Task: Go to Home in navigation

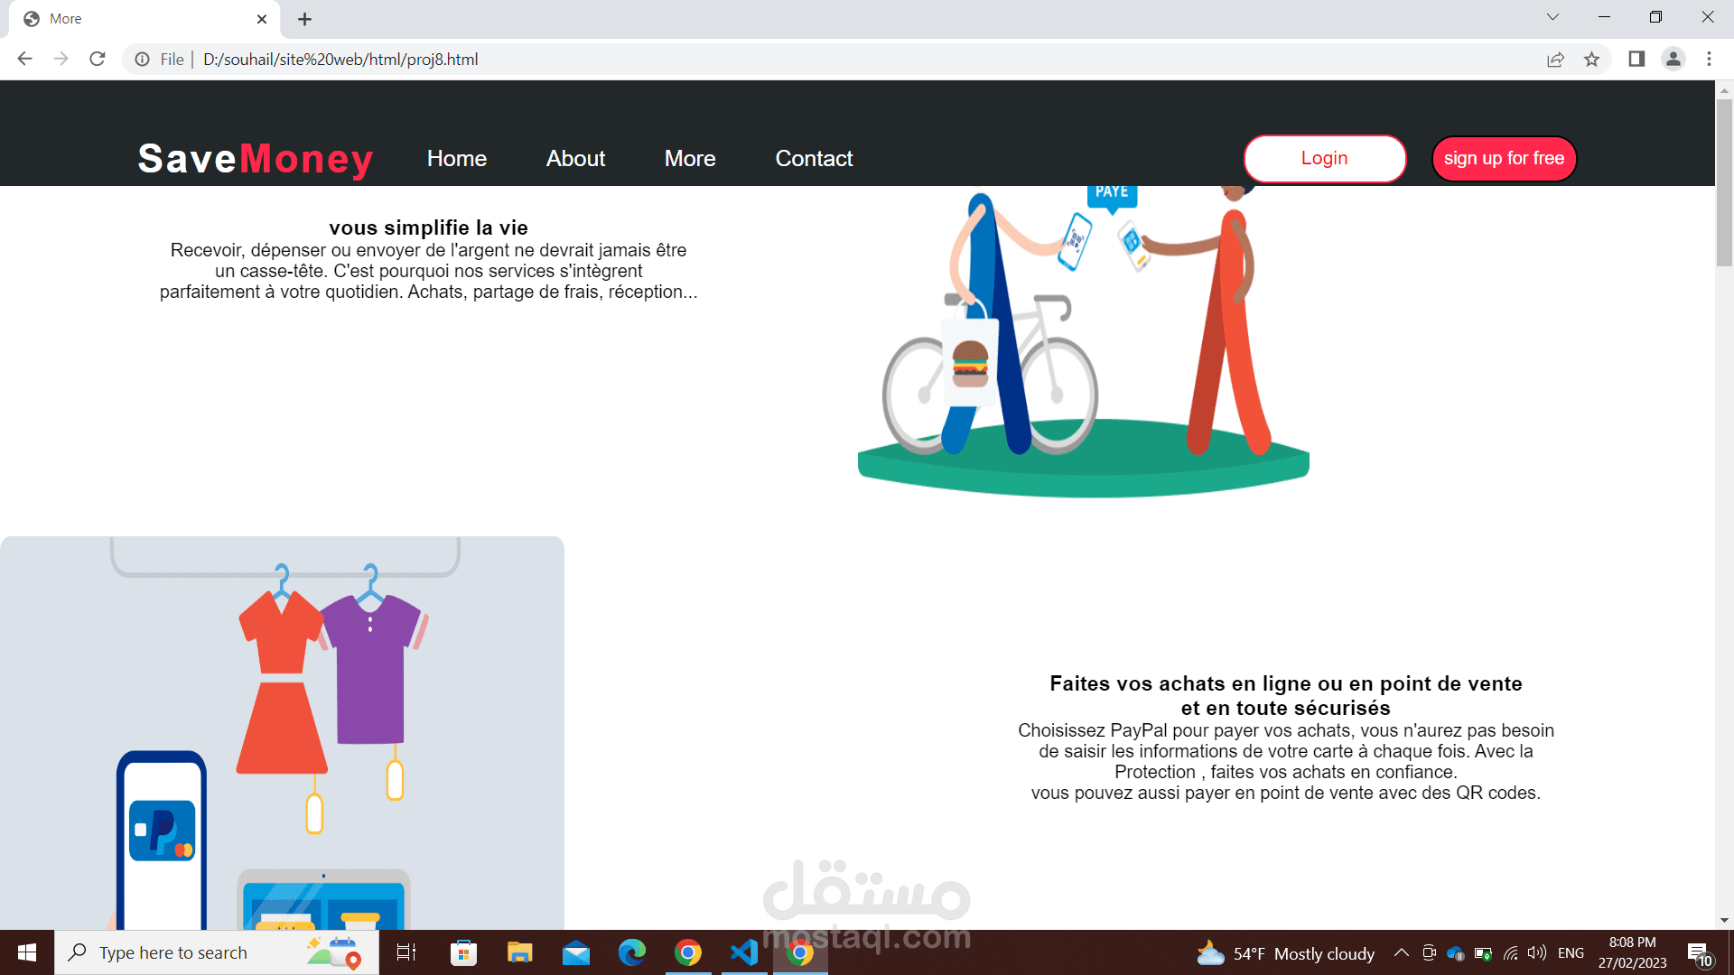Action: click(x=456, y=159)
